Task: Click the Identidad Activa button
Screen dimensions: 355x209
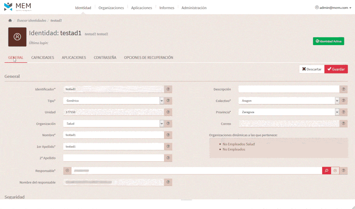Action: coord(328,41)
